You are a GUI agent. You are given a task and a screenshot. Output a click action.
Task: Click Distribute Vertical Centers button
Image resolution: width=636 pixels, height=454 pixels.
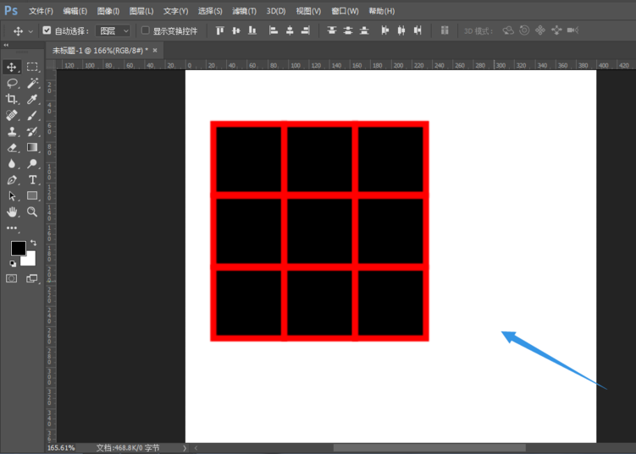(348, 30)
